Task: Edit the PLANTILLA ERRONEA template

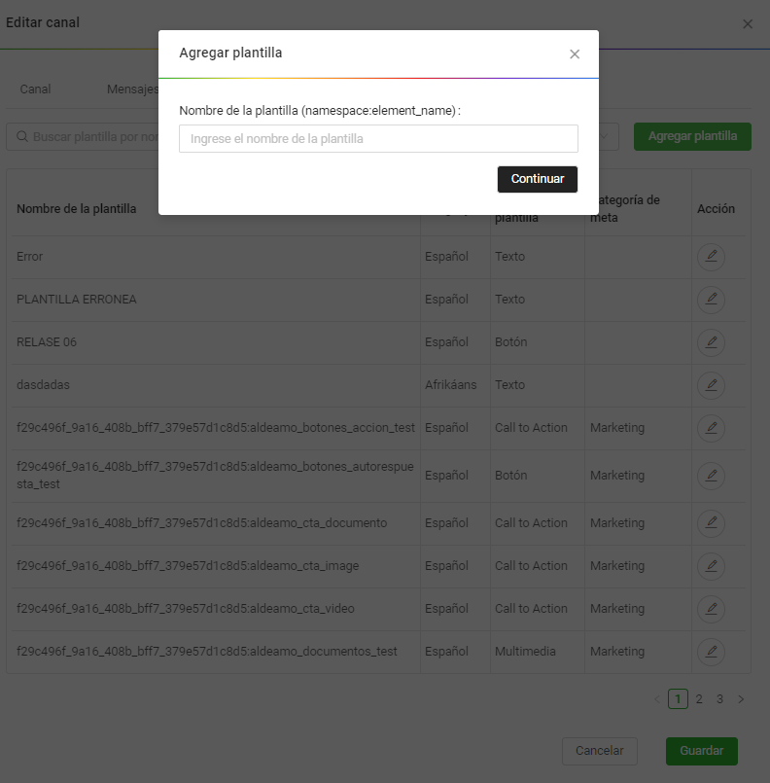Action: [x=711, y=300]
